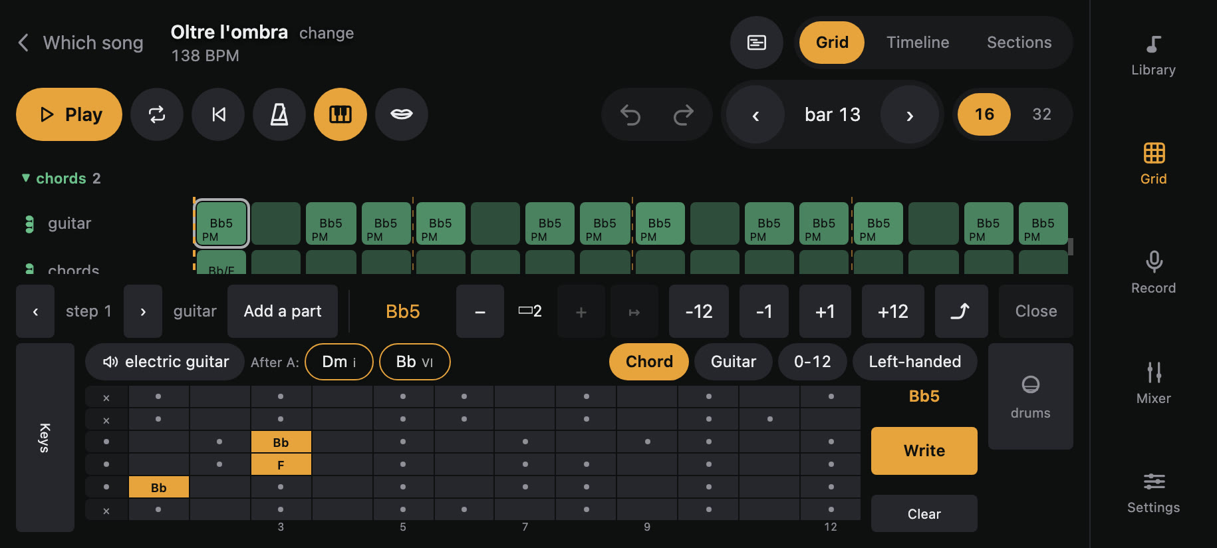Open the drums panel

tap(1031, 396)
